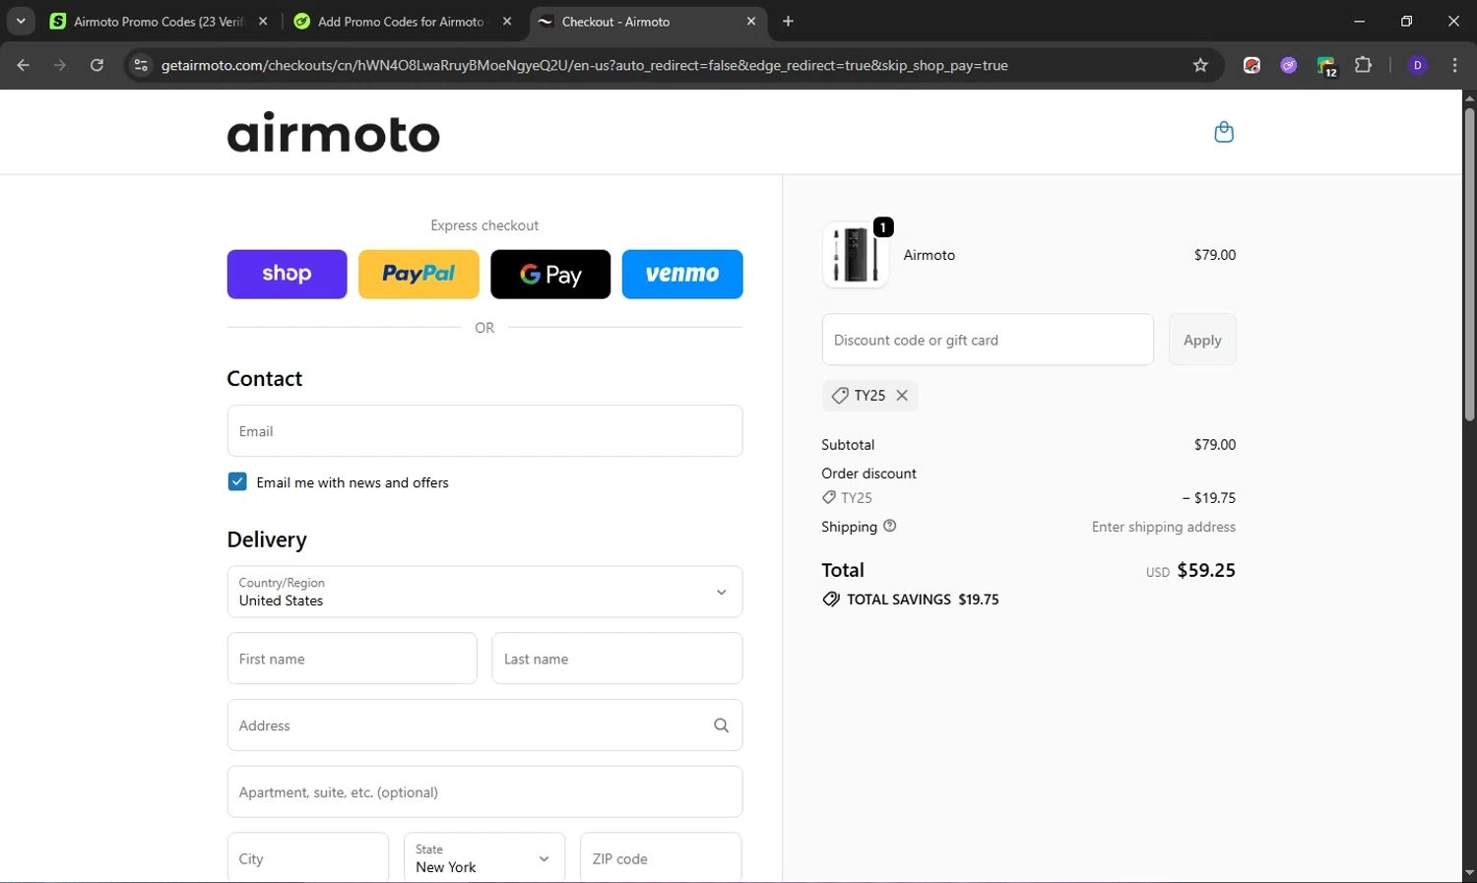Pay with Shop Pay button
This screenshot has width=1477, height=883.
coord(287,274)
